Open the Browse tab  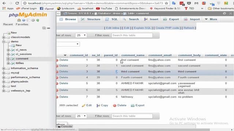pos(68,19)
